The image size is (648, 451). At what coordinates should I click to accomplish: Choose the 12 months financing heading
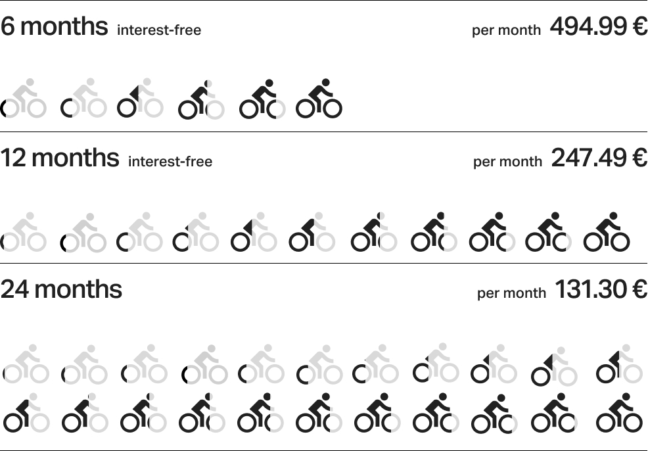point(60,158)
